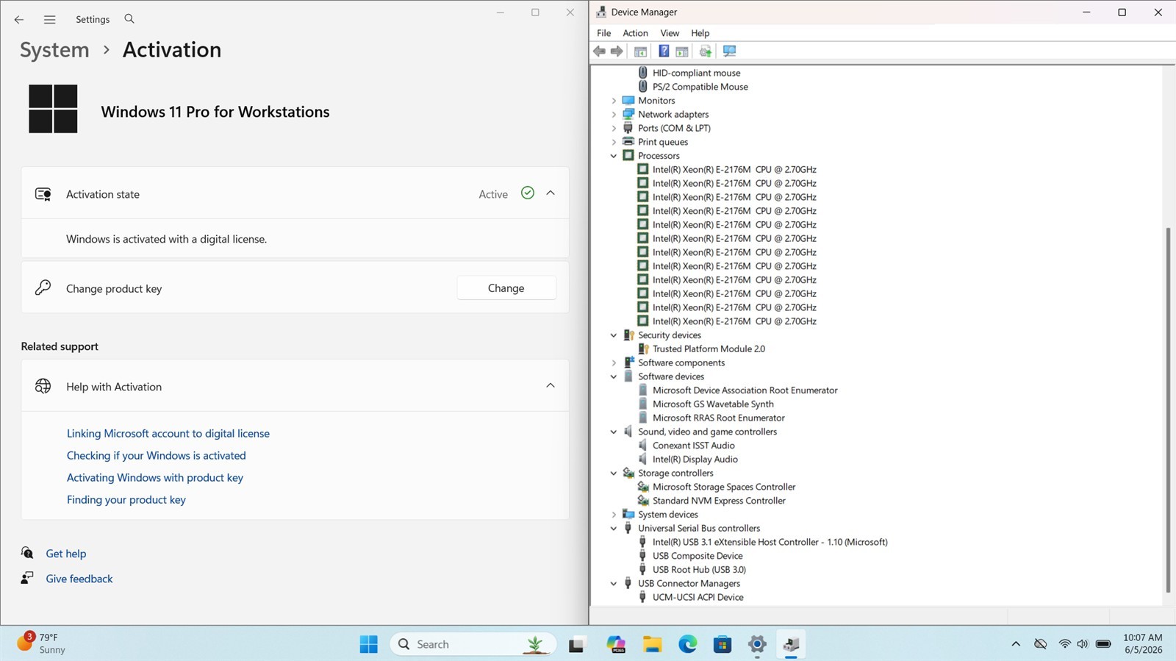Open the Windows Start button

(368, 644)
